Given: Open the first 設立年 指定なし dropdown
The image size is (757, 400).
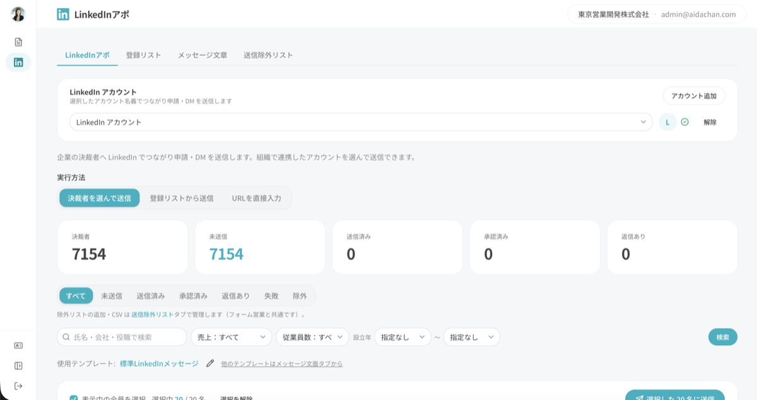Looking at the screenshot, I should 402,337.
